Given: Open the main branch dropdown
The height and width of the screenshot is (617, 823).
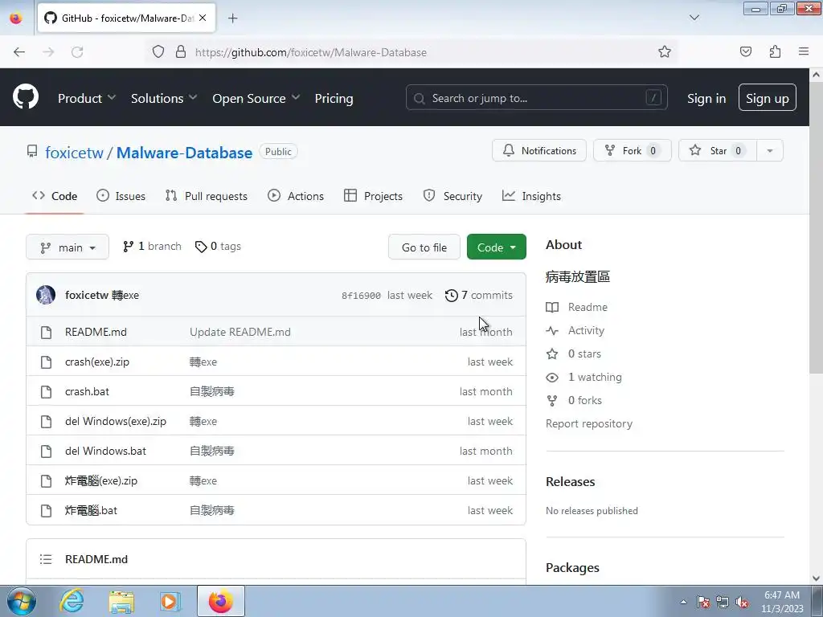Looking at the screenshot, I should (x=68, y=247).
